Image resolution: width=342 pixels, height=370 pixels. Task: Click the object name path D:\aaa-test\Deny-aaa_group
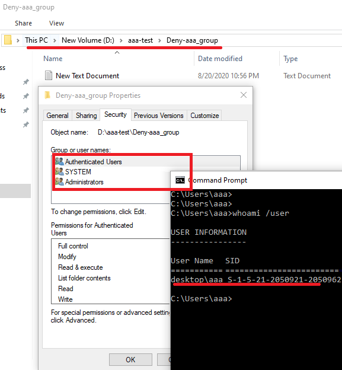139,132
